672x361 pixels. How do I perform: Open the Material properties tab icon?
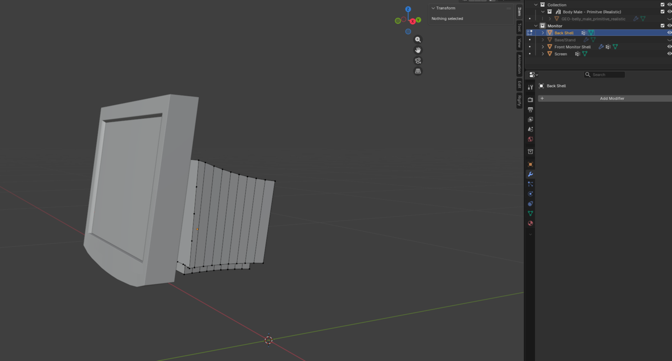tap(530, 223)
